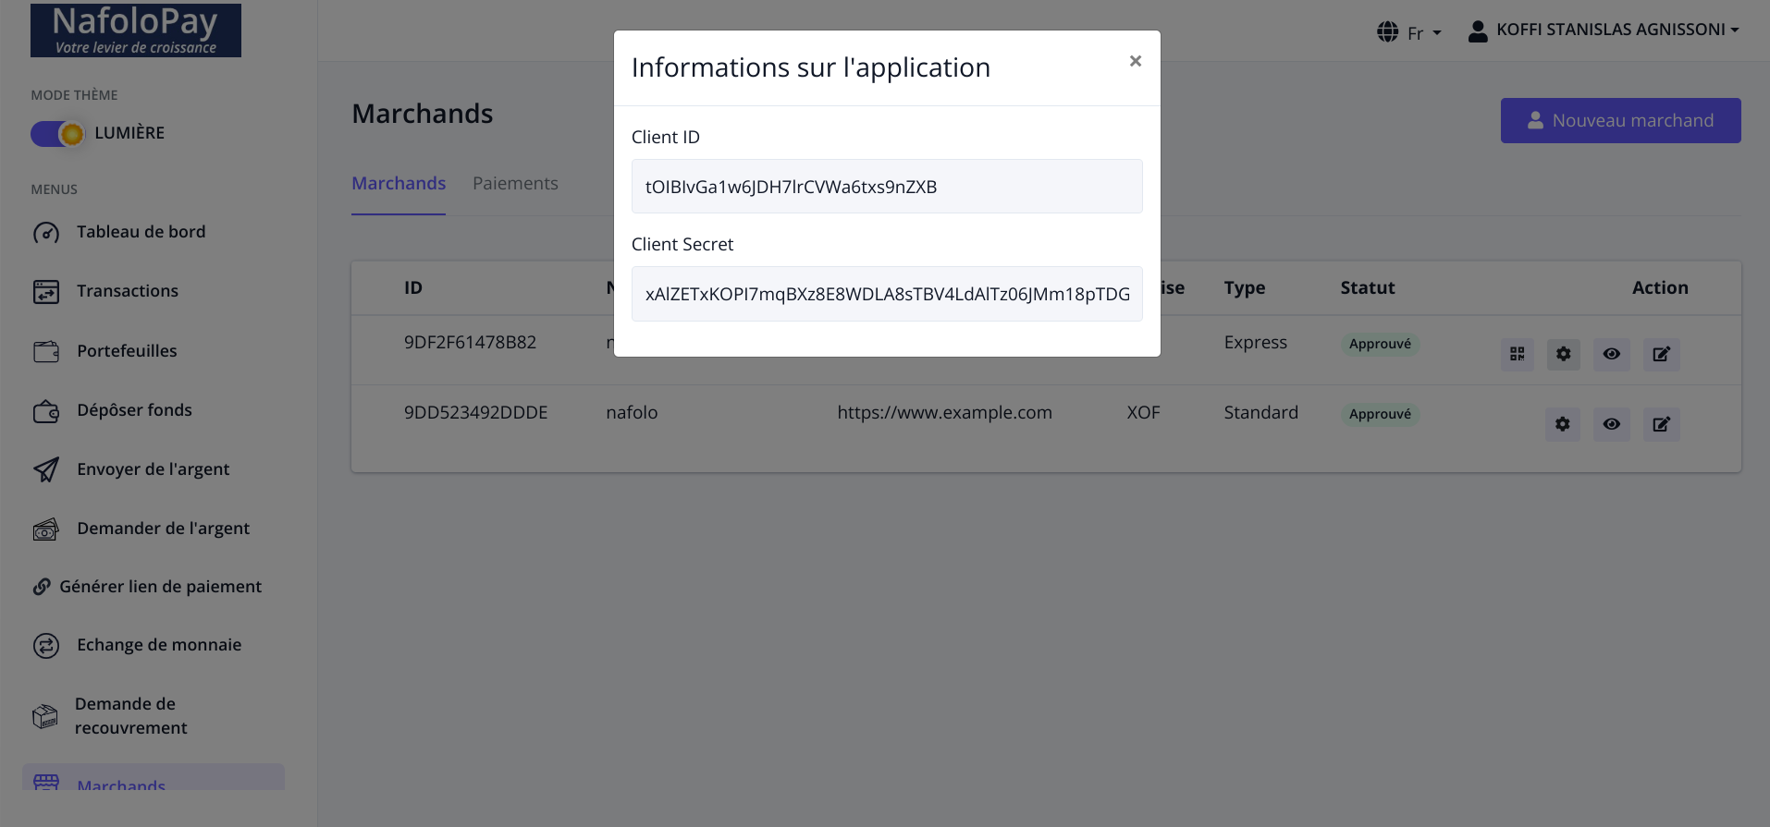Click the Nouveau marchand button
Viewport: 1770px width, 827px height.
point(1620,121)
